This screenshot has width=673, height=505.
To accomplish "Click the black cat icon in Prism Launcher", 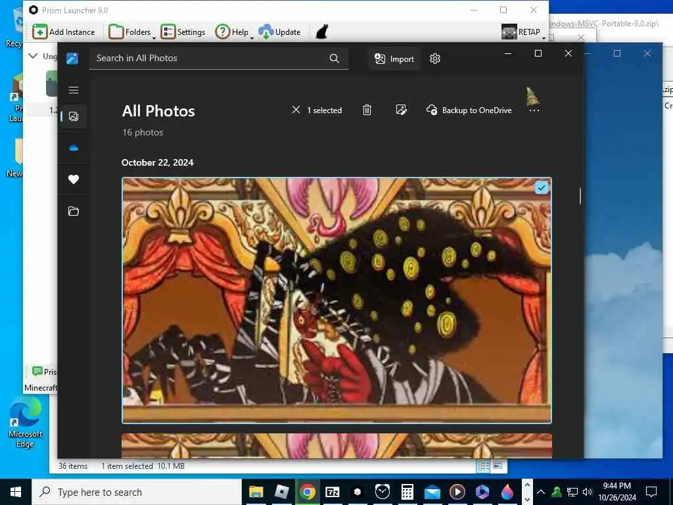I will 322,32.
